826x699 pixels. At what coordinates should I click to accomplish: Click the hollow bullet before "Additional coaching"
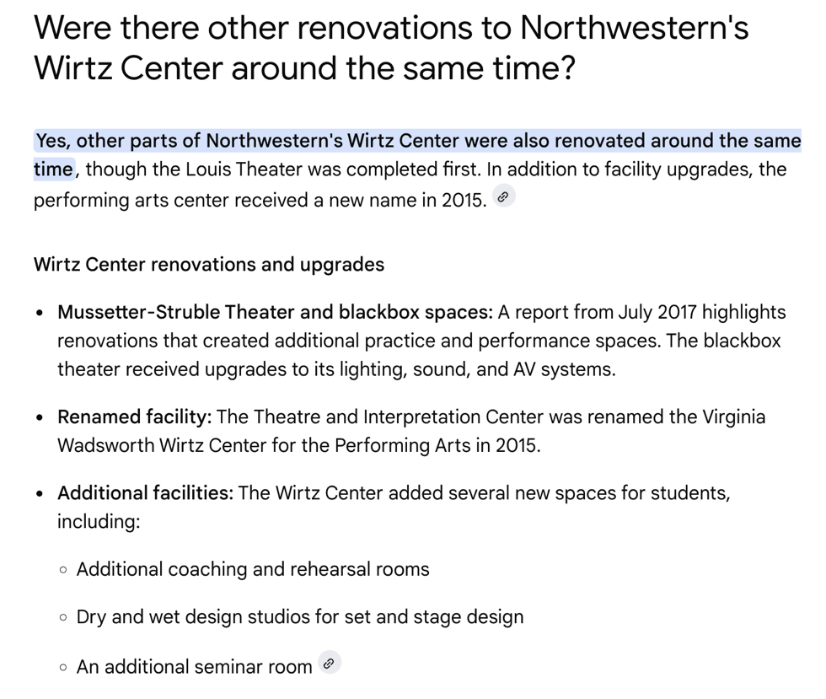(63, 570)
